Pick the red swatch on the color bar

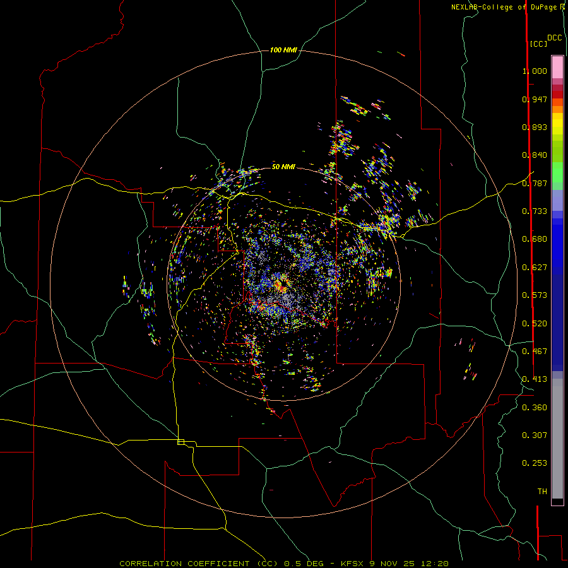(557, 95)
